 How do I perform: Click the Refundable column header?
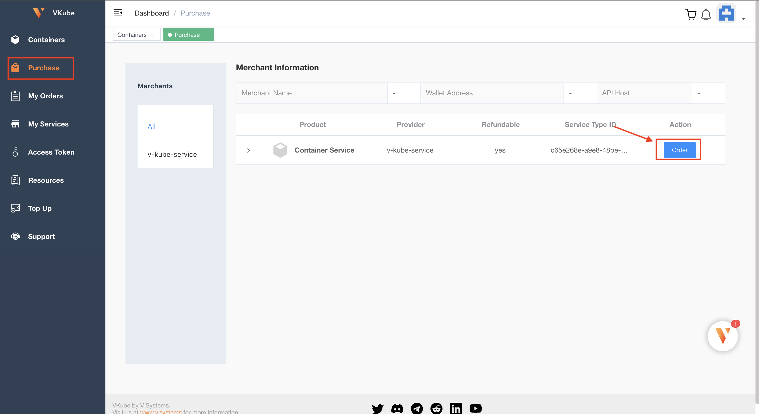[500, 124]
